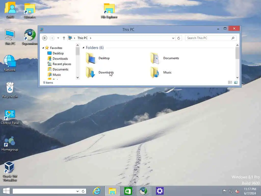The width and height of the screenshot is (261, 196).
Task: Click content pane scroll down arrow
Action: (237, 77)
